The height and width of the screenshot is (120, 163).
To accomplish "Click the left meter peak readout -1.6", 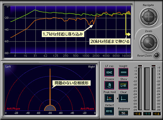I will [x=138, y=114].
